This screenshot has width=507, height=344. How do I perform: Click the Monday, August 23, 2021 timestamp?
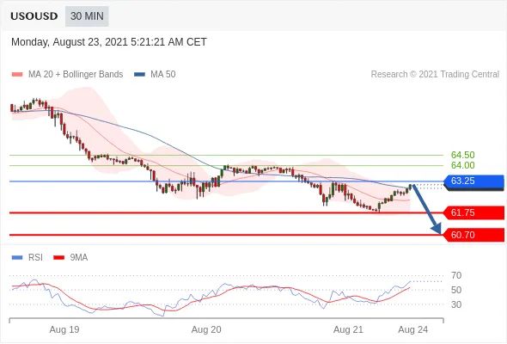click(x=109, y=42)
